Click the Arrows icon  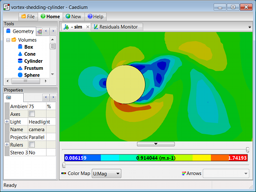[x=184, y=173]
